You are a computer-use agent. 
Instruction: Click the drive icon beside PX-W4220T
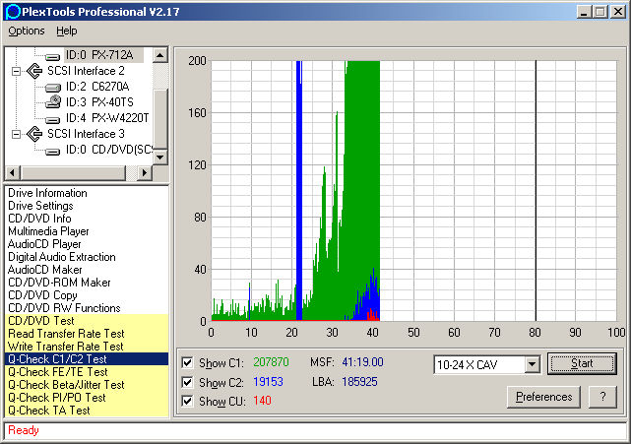53,119
